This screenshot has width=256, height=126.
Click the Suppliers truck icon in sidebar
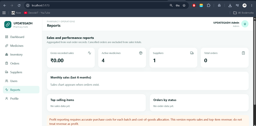click(6, 72)
